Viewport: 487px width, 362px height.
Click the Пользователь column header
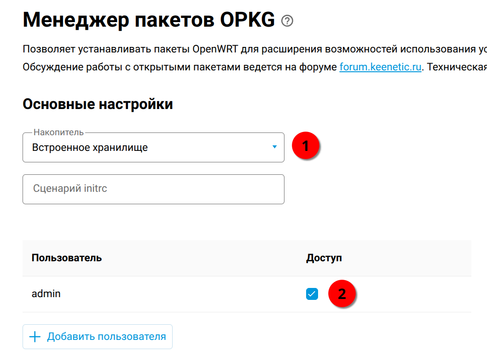pyautogui.click(x=67, y=258)
